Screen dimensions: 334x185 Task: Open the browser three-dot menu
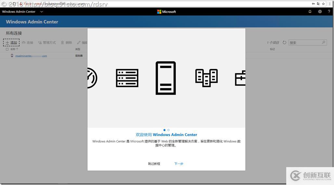click(330, 4)
